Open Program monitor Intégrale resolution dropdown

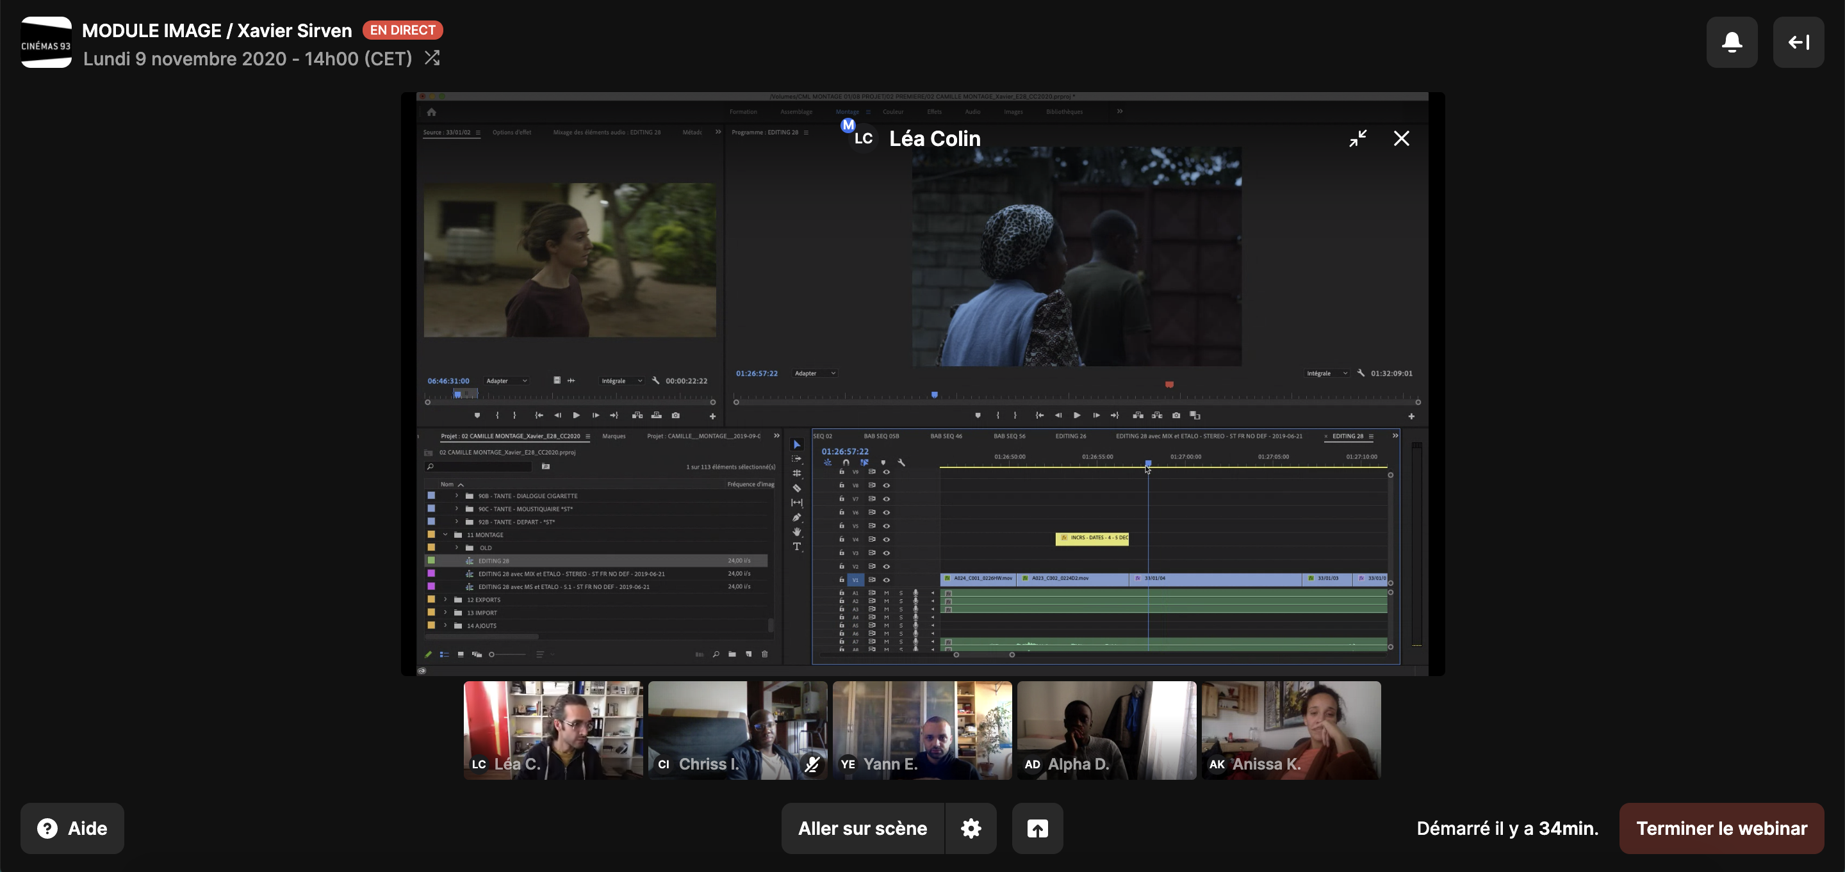click(x=1327, y=373)
